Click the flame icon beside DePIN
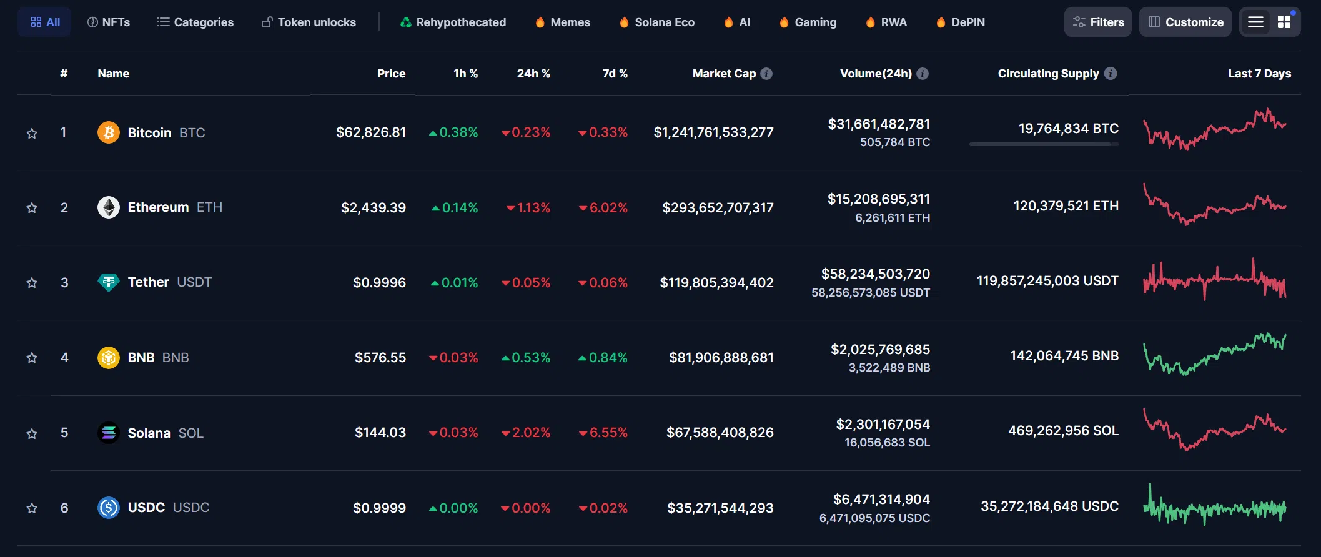Image resolution: width=1321 pixels, height=557 pixels. tap(941, 22)
